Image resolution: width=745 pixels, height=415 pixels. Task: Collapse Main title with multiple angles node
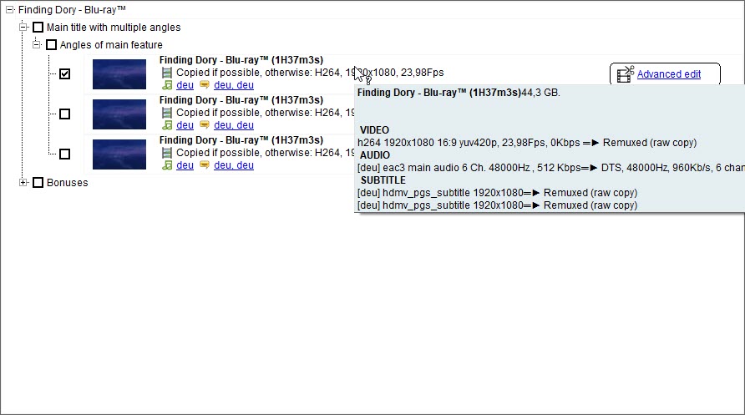point(23,27)
